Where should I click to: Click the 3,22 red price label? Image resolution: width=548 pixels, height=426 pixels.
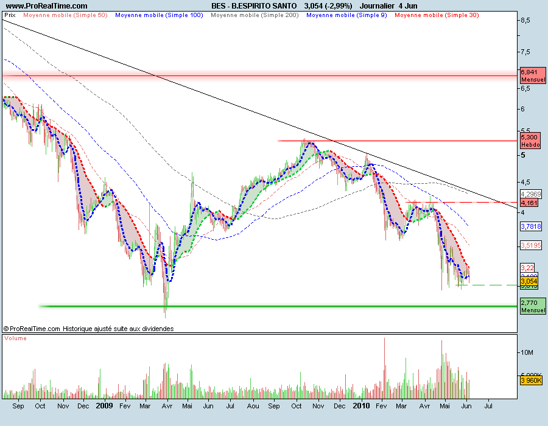coord(527,268)
